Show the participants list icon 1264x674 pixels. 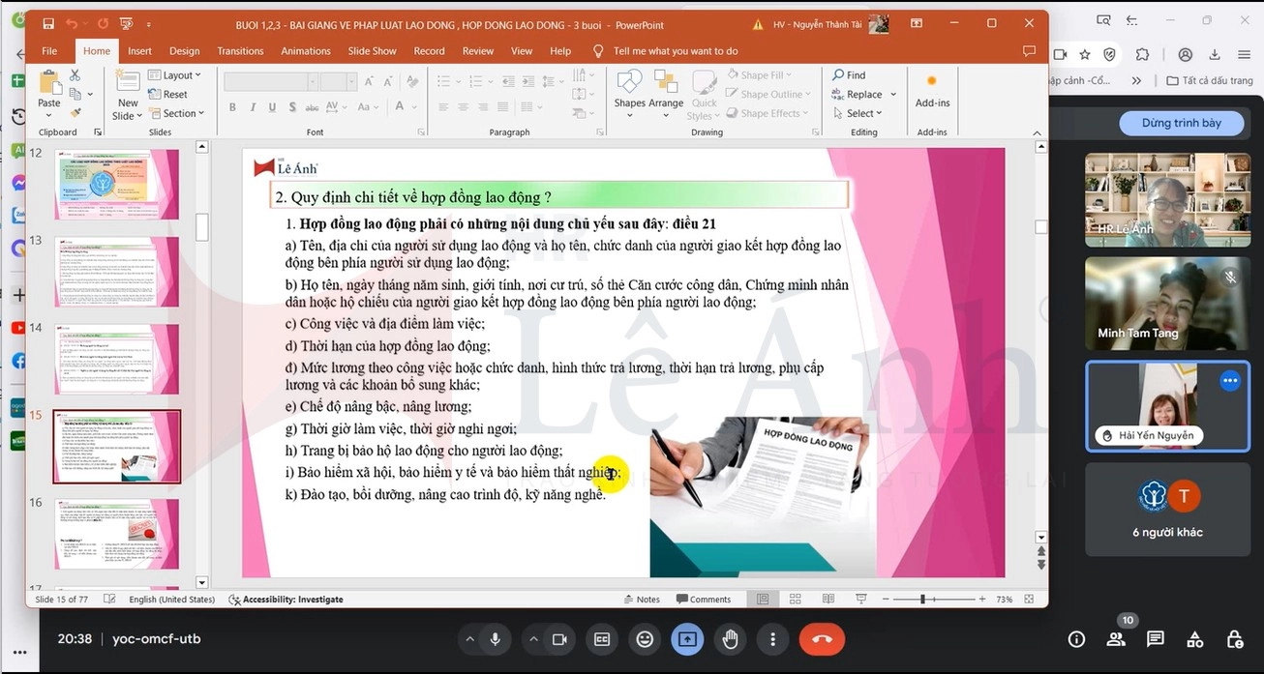coord(1116,639)
